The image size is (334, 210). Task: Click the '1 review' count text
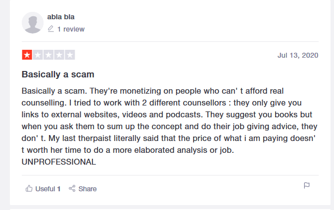pyautogui.click(x=71, y=29)
